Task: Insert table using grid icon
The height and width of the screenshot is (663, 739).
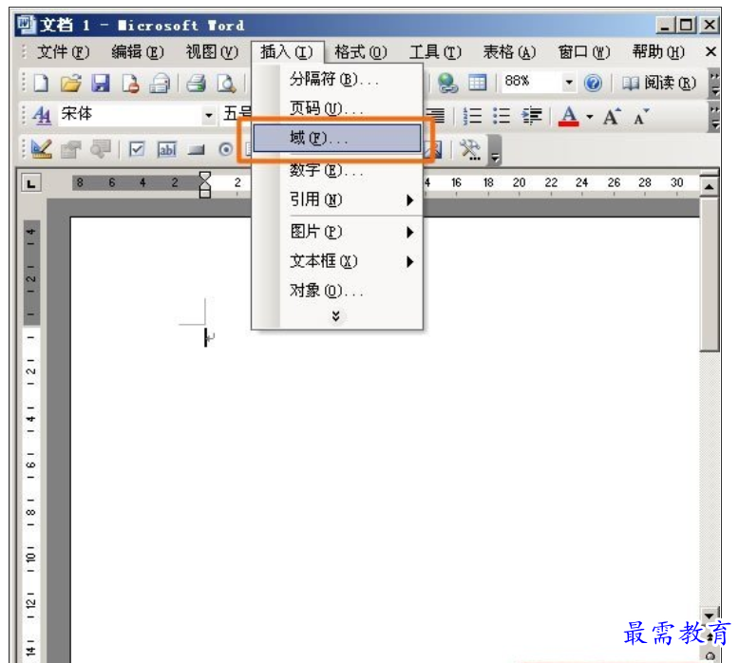Action: pyautogui.click(x=477, y=83)
